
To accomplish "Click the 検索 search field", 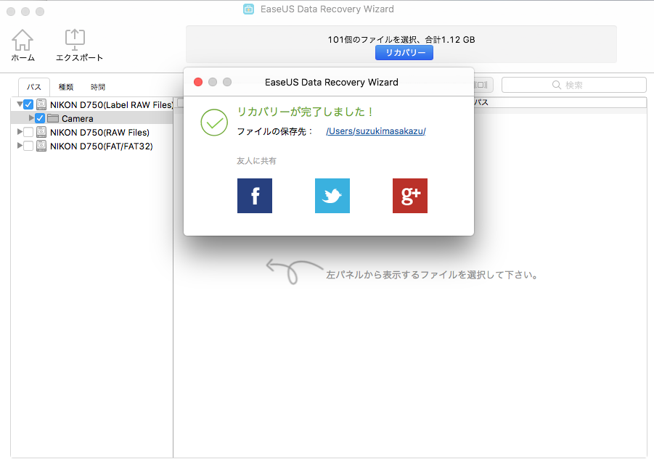I will click(574, 85).
